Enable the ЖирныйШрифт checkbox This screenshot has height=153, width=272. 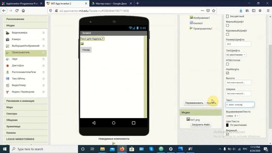(227, 25)
